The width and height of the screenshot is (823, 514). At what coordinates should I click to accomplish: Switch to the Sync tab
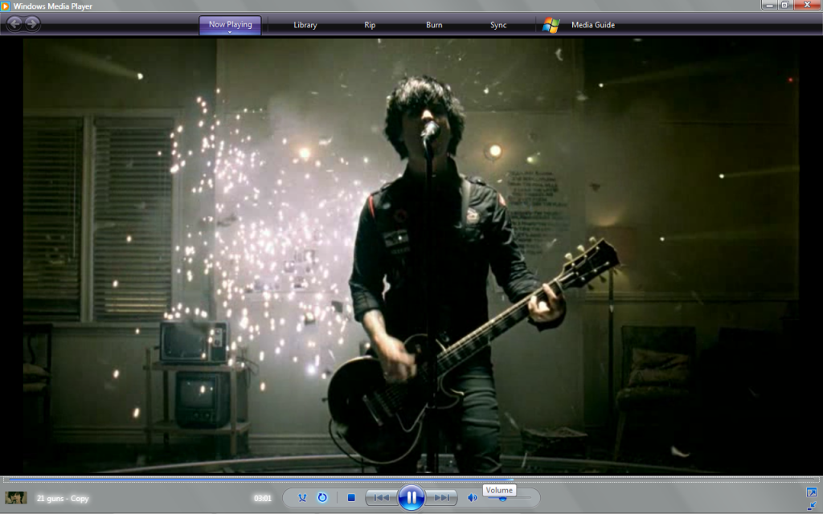click(498, 25)
